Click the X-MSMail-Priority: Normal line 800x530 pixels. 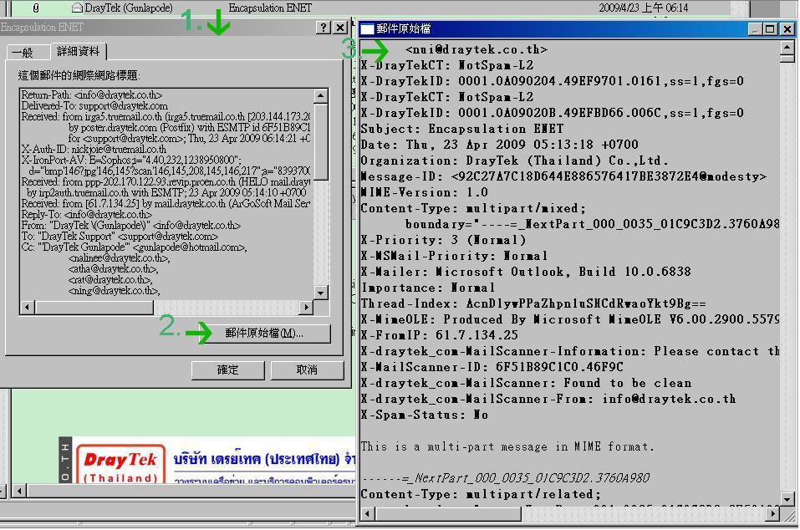(x=454, y=256)
